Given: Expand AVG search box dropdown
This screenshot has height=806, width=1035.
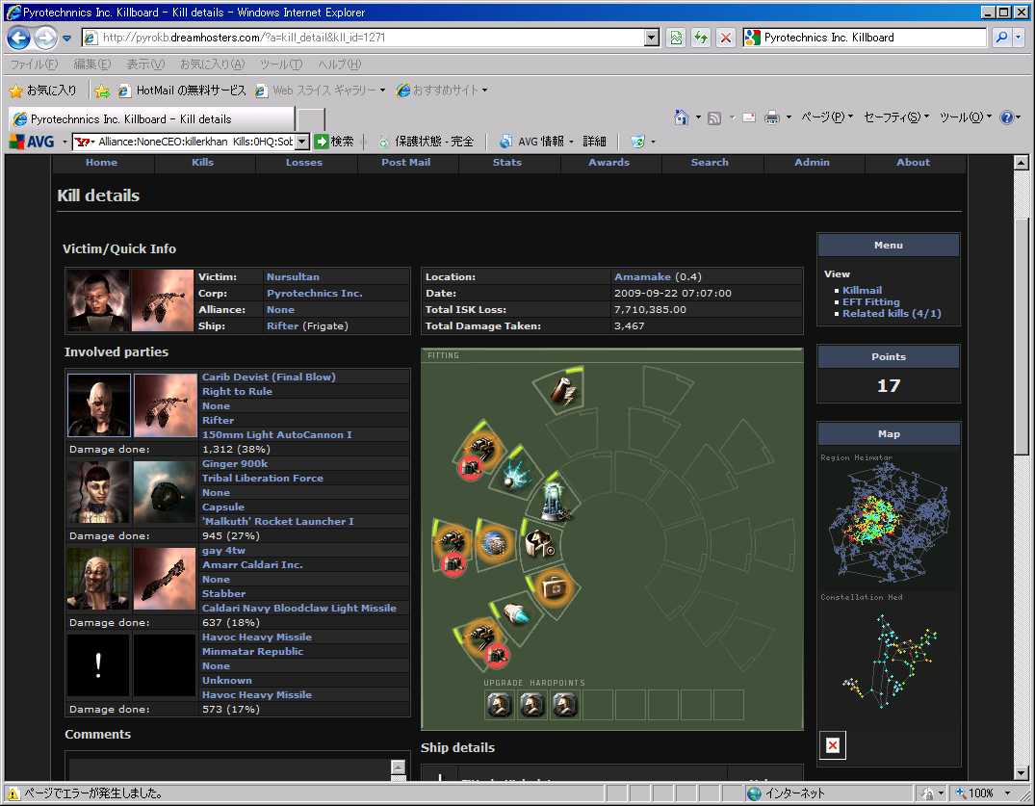Looking at the screenshot, I should (301, 142).
